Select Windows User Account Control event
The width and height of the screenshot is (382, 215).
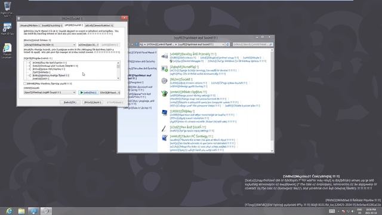(56, 66)
